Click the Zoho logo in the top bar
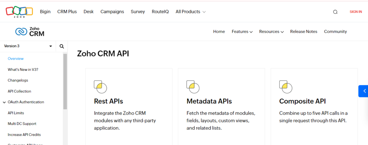The width and height of the screenshot is (368, 145). tap(19, 12)
